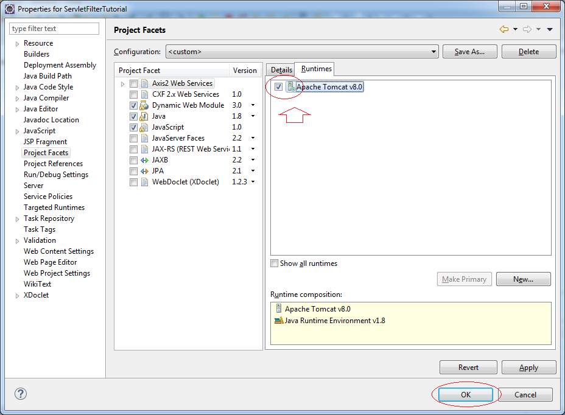Click the Save As... button
This screenshot has height=415, width=565.
[x=469, y=52]
